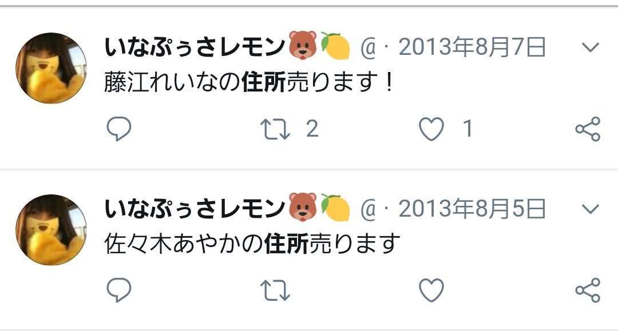The width and height of the screenshot is (618, 331).
Task: Open avatar on the August 7 tweet
Action: click(x=51, y=68)
